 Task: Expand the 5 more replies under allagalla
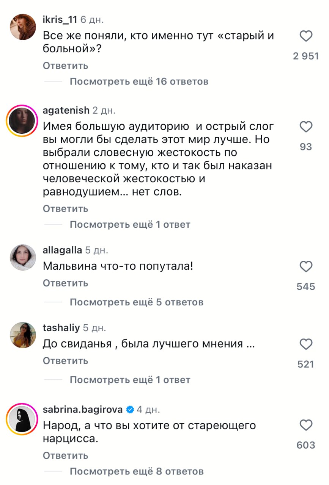coord(137,302)
